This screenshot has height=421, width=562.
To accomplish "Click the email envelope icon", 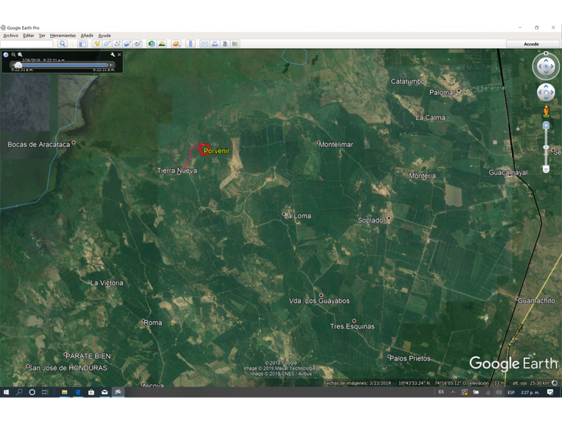I will (x=205, y=43).
